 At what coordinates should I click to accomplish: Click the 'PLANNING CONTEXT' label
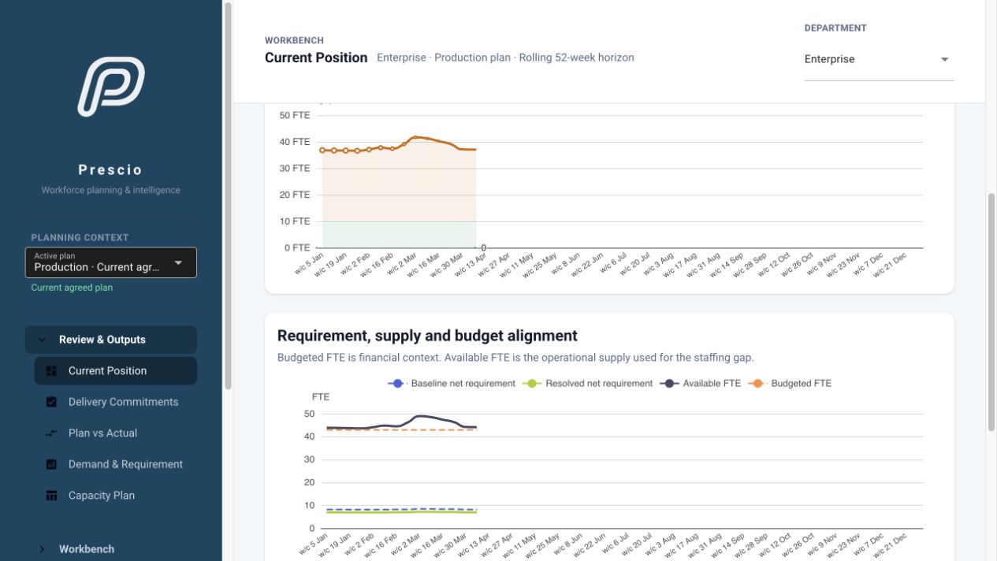tap(80, 237)
